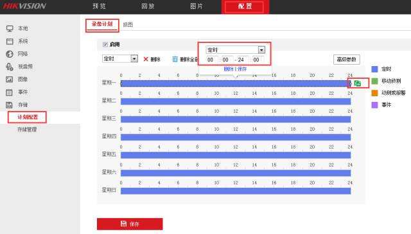The height and width of the screenshot is (234, 411).
Task: Open 计划配置 in the storage submenu
Action: [28, 117]
